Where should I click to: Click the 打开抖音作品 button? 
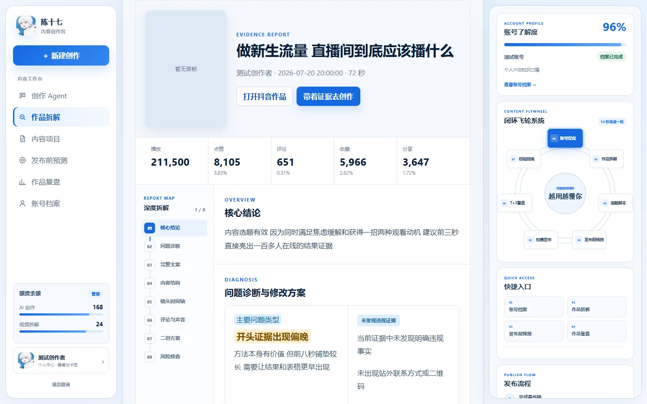(x=265, y=97)
